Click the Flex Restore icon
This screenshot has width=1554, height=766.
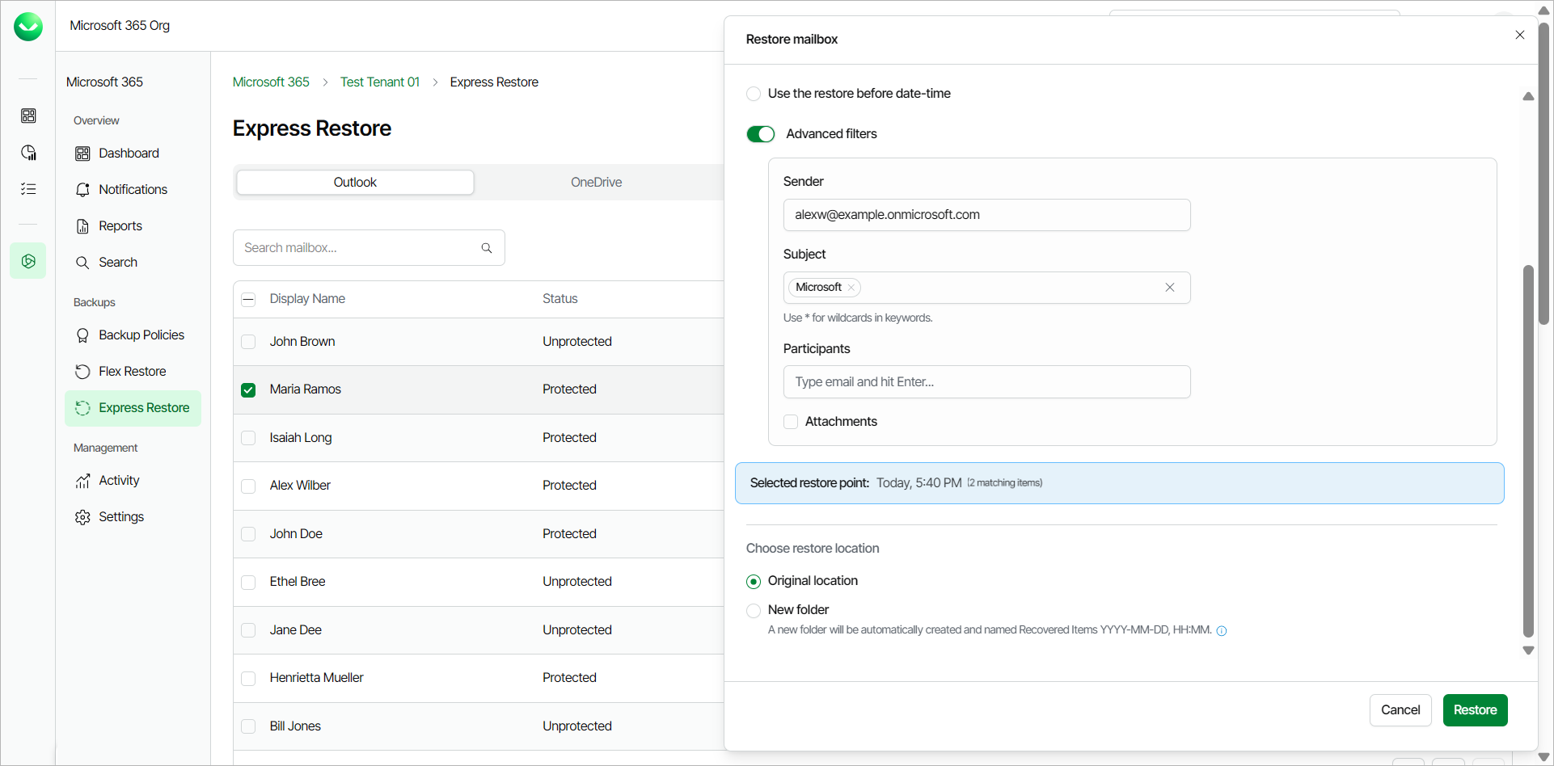(82, 372)
